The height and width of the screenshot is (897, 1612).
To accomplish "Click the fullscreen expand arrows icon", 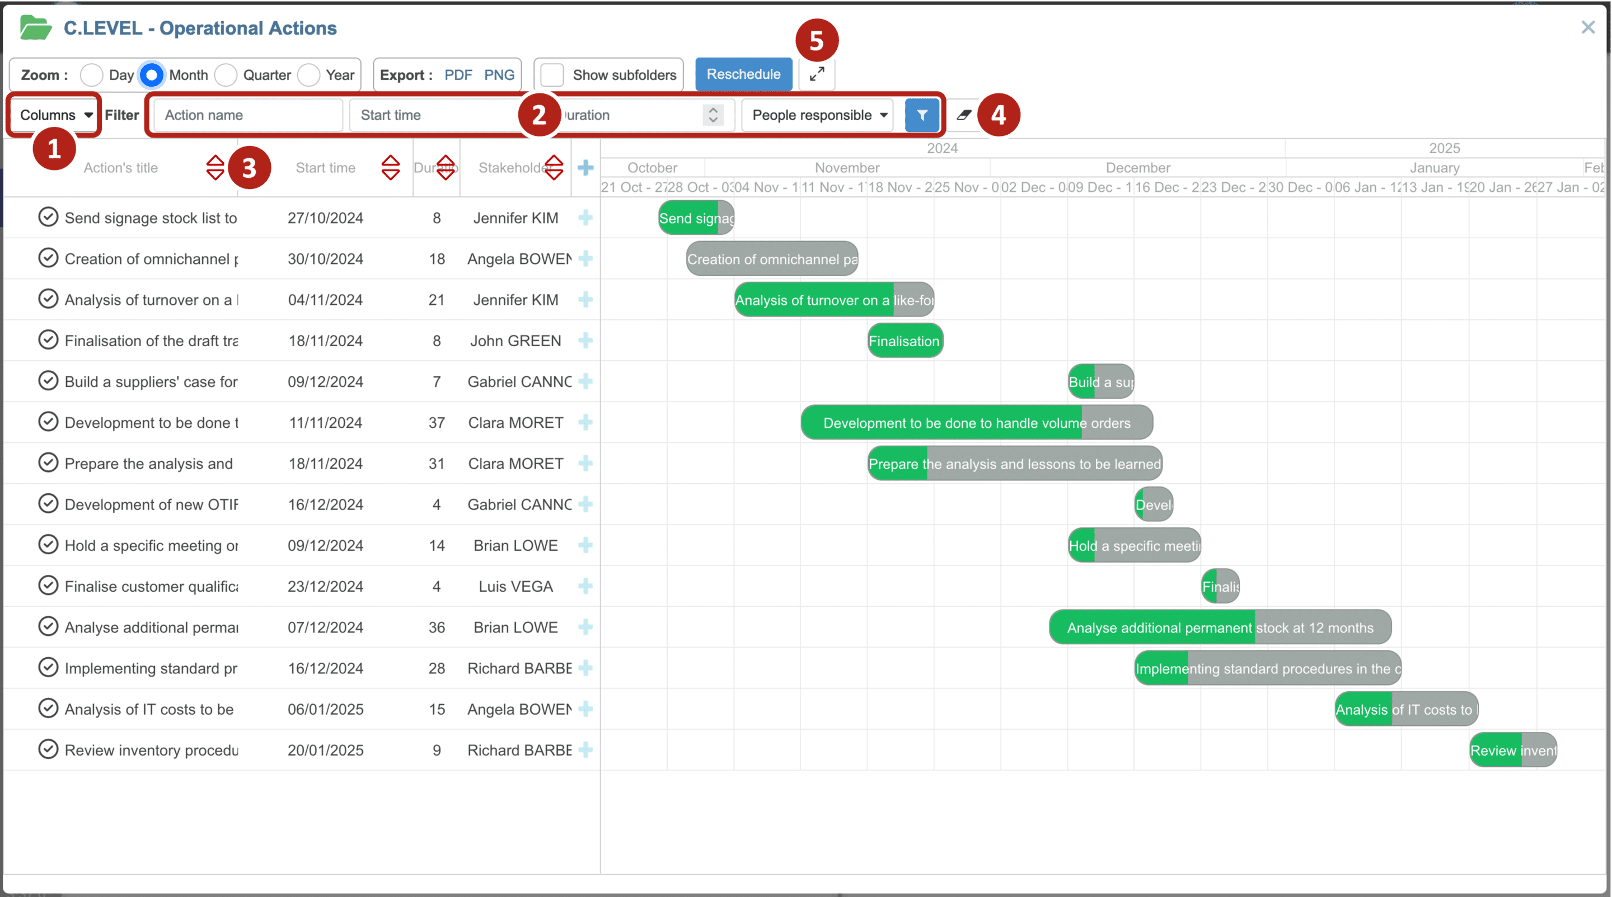I will [x=817, y=74].
